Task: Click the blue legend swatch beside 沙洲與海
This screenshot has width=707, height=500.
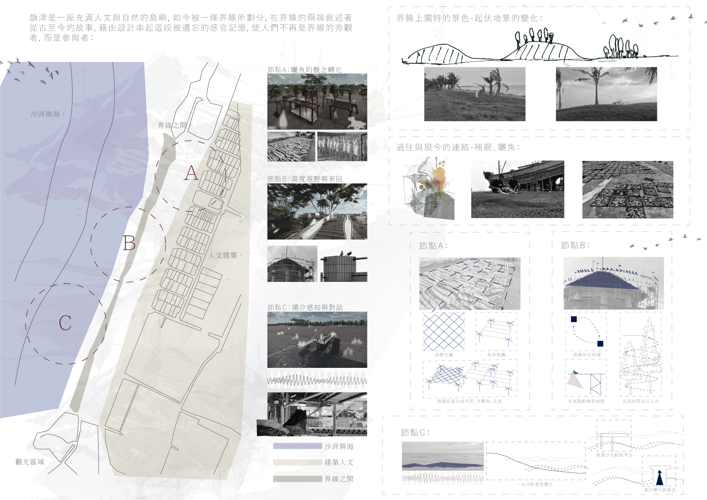Action: pyautogui.click(x=298, y=446)
